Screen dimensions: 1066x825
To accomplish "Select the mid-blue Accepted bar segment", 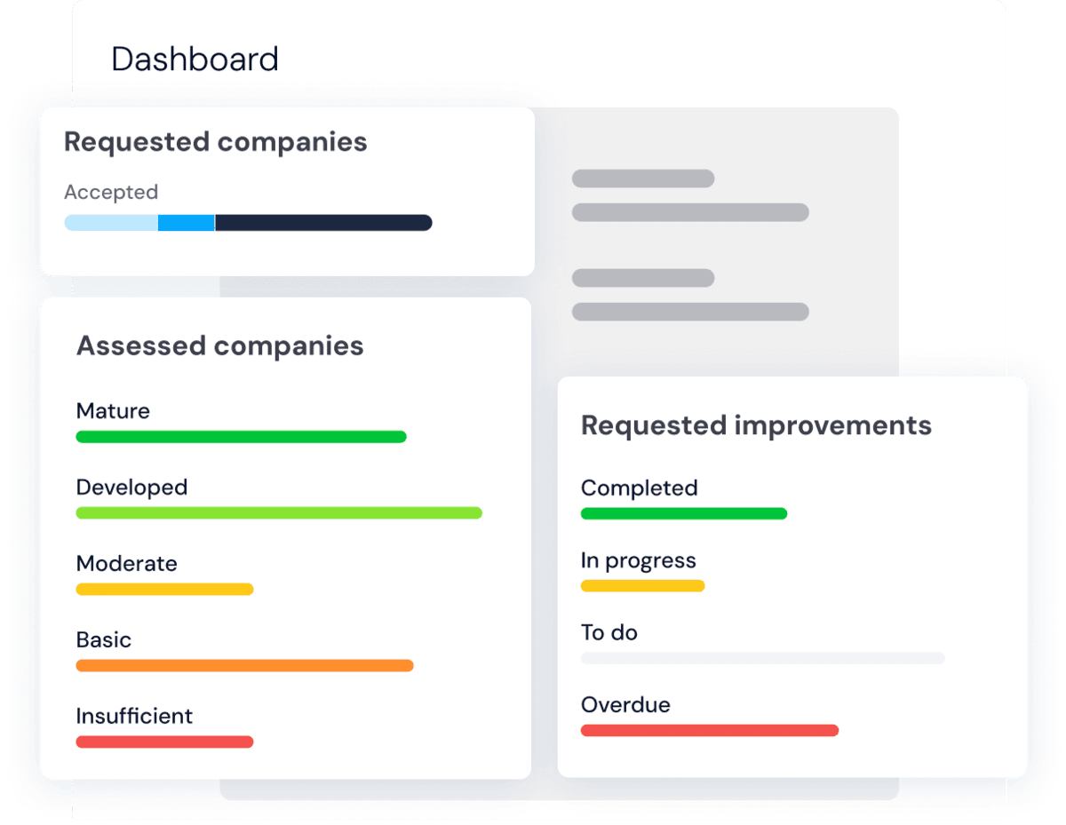I will [187, 223].
